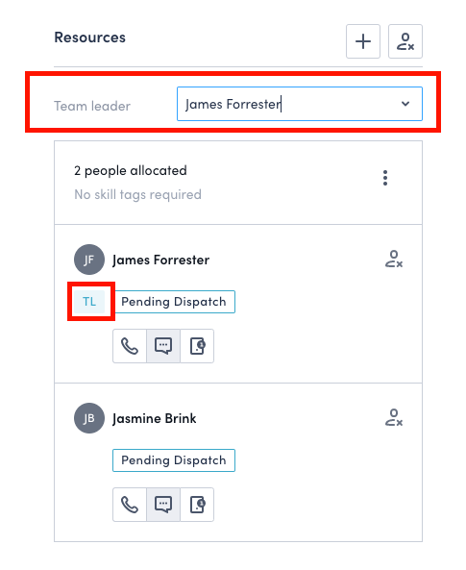Expand the Team leader dropdown arrow
The height and width of the screenshot is (570, 466).
405,104
